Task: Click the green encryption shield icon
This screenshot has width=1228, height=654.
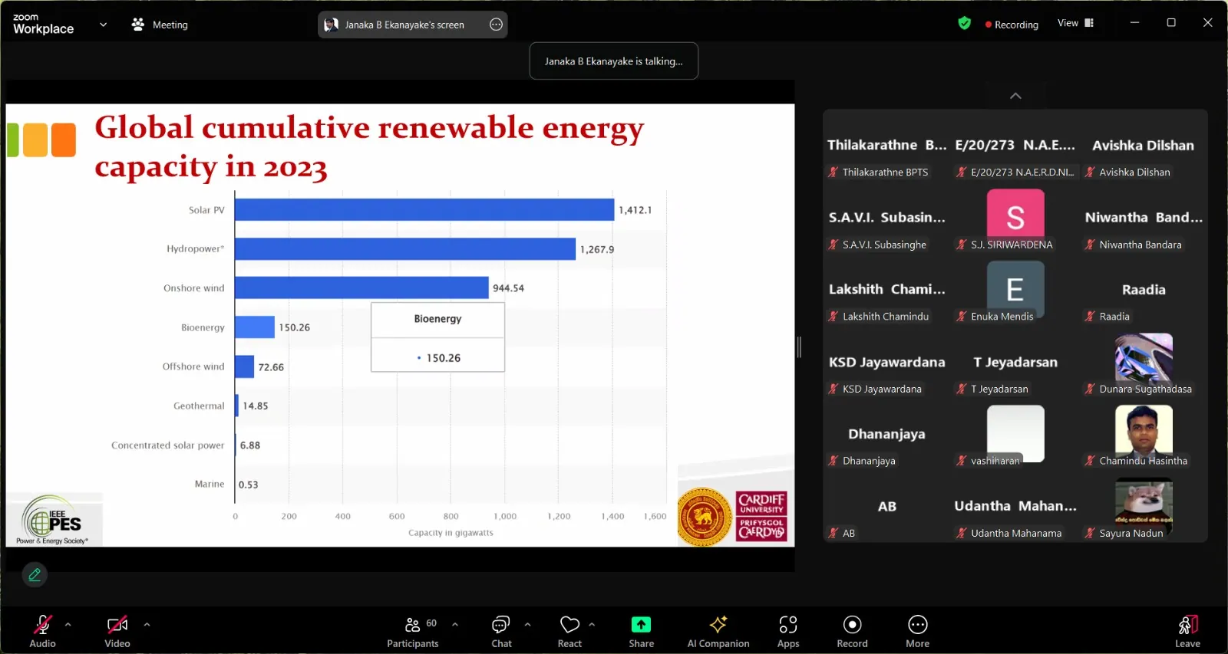Action: [965, 23]
